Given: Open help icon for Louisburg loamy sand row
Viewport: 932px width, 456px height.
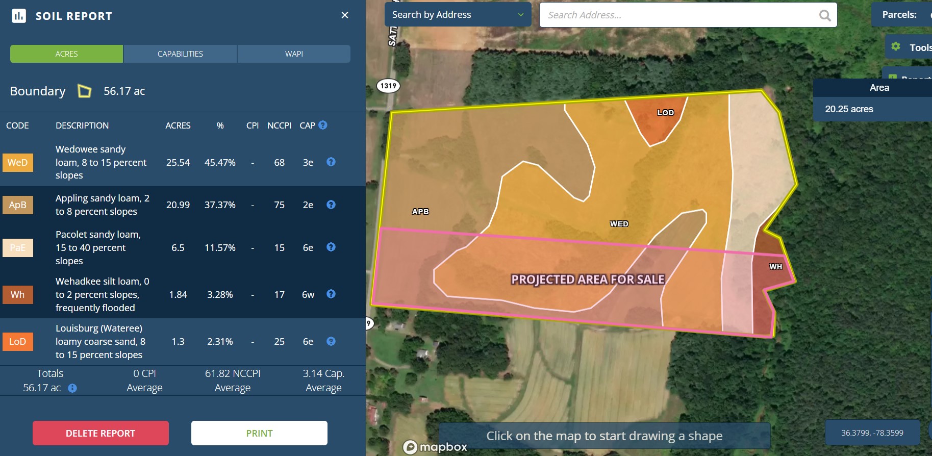Looking at the screenshot, I should [331, 341].
